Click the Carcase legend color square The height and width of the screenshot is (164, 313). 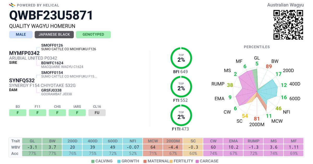pyautogui.click(x=197, y=161)
